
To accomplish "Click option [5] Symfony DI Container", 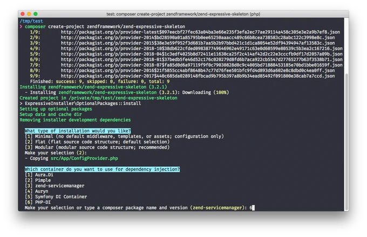I will (x=56, y=197).
